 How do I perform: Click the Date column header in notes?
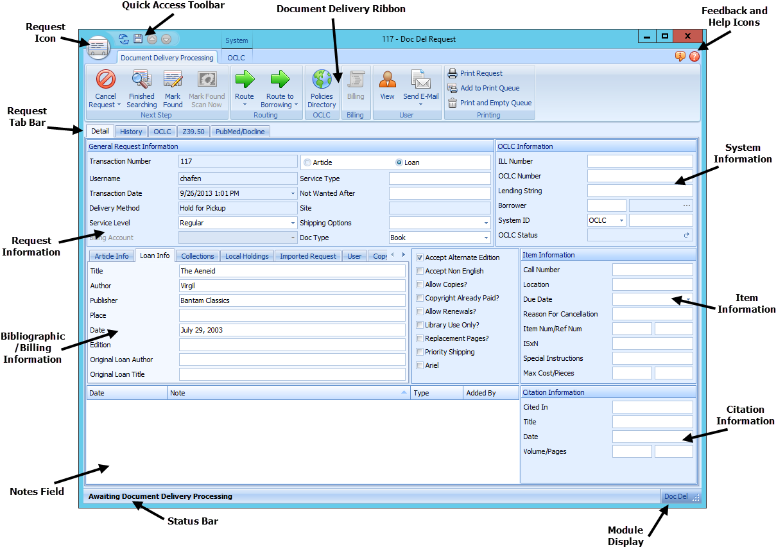coord(126,393)
